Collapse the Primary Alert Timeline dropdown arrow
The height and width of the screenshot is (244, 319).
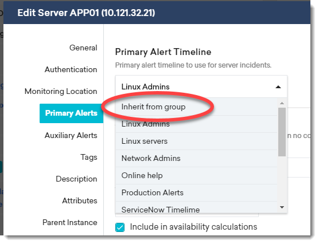point(278,87)
